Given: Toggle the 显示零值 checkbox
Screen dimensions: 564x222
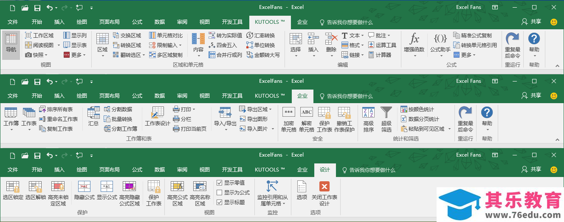Looking at the screenshot, I should tap(220, 183).
